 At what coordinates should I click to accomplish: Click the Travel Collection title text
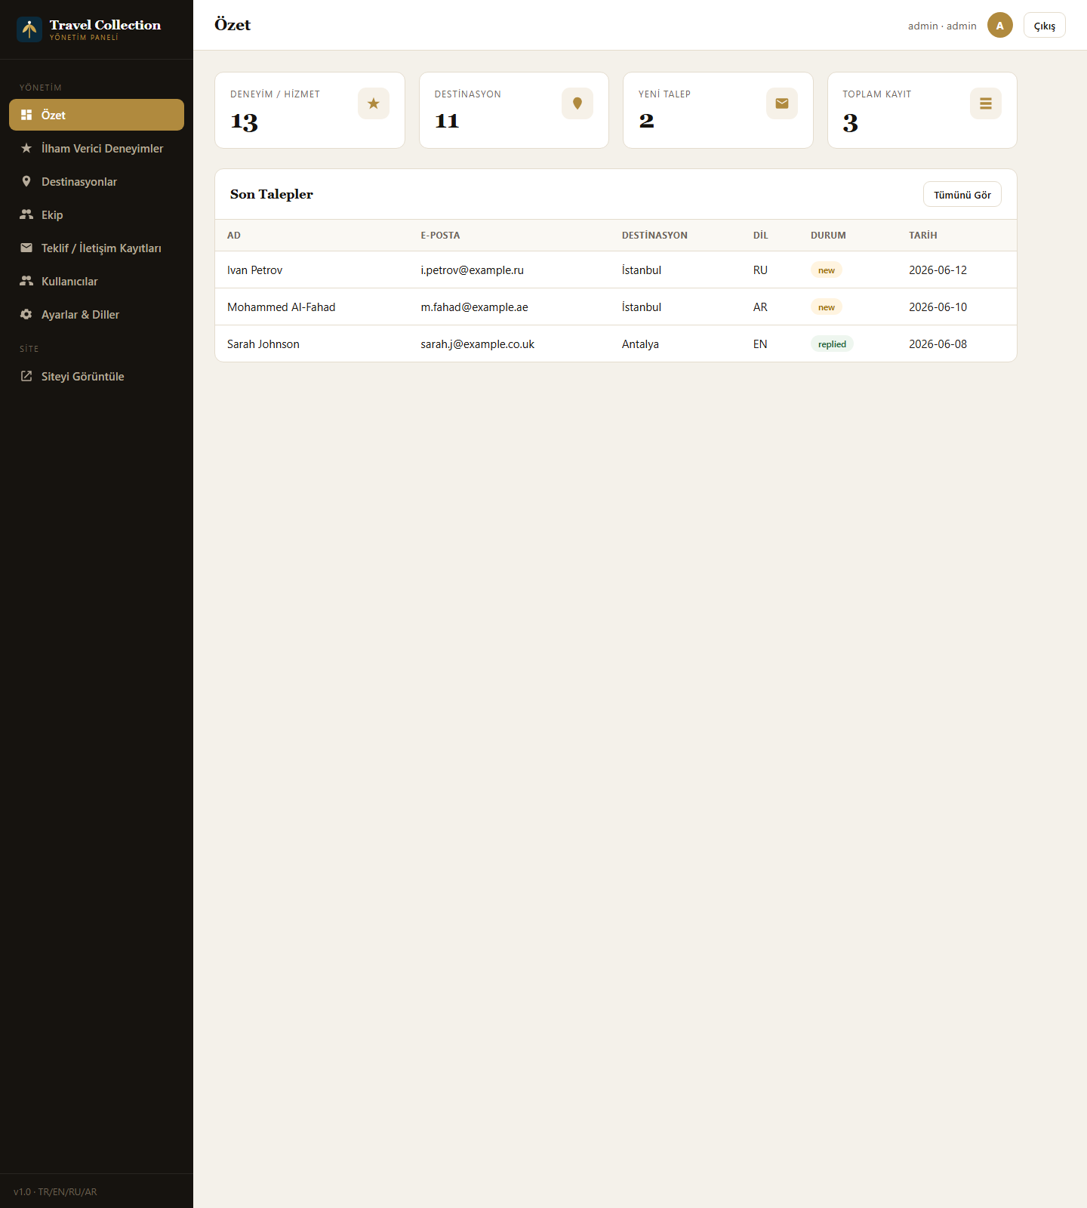[x=105, y=25]
